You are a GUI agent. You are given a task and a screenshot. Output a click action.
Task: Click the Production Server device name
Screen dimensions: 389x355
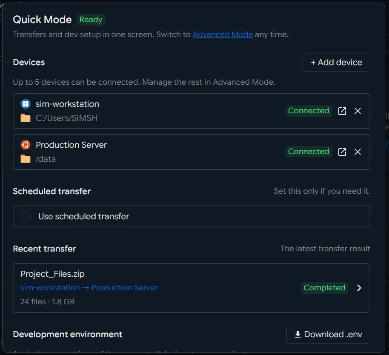coord(71,145)
